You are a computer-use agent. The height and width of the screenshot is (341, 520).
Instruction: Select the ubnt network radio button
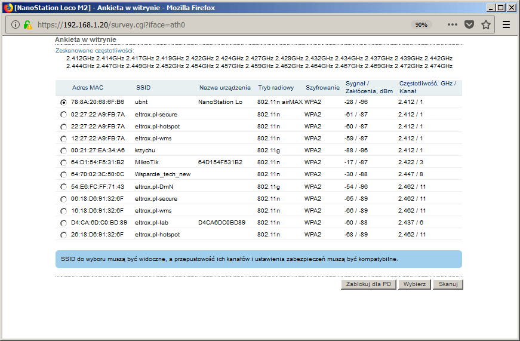coord(63,102)
